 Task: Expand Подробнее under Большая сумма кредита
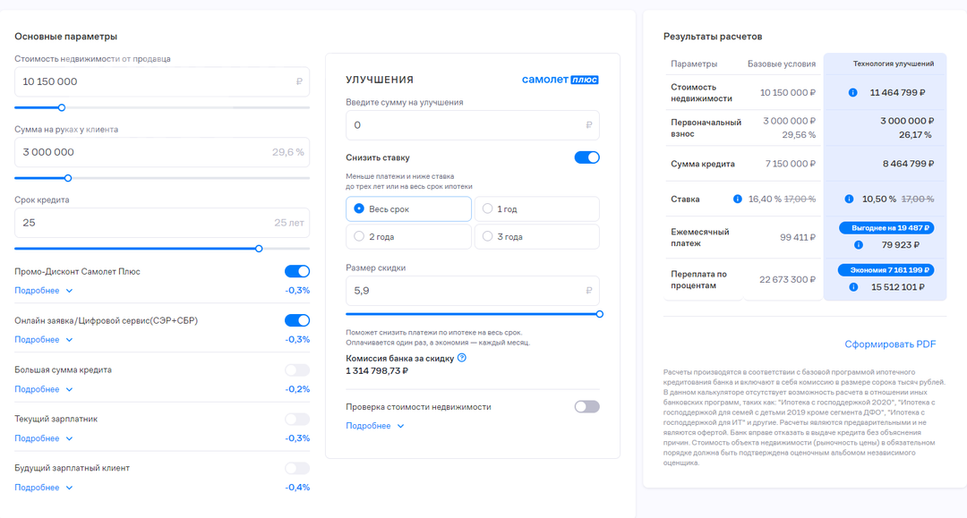pyautogui.click(x=44, y=389)
